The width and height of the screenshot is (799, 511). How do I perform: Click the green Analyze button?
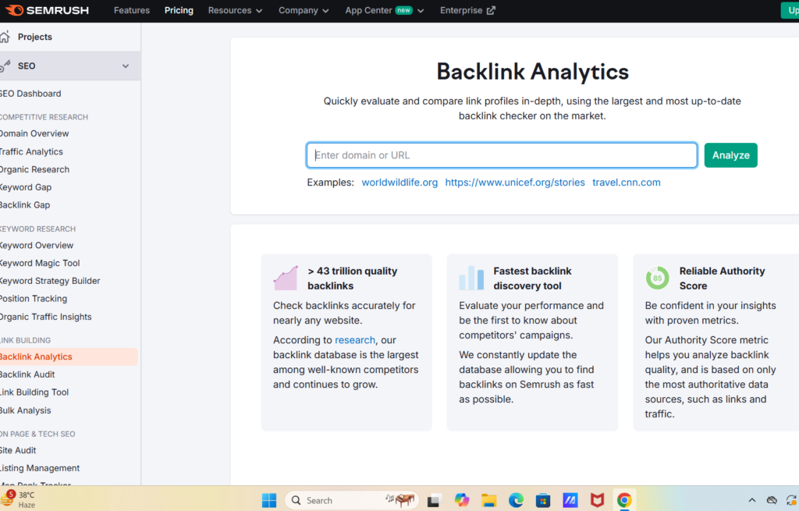click(730, 155)
